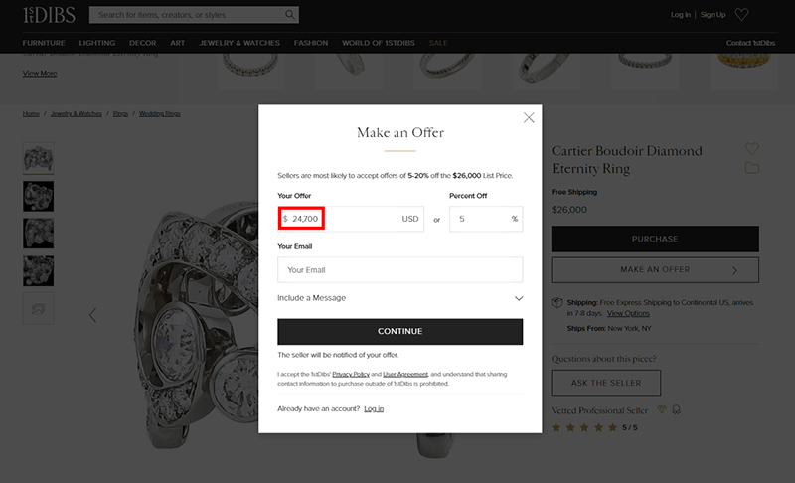Click the site search box
The image size is (795, 483).
tap(194, 15)
